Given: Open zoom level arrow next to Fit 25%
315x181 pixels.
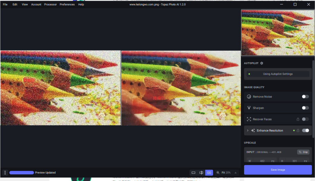Looking at the screenshot, I should tap(236, 173).
